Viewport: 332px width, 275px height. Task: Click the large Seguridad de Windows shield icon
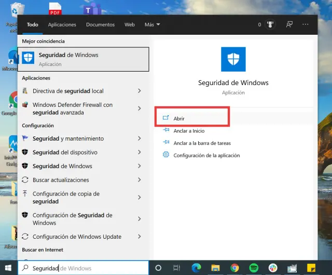coord(233,59)
